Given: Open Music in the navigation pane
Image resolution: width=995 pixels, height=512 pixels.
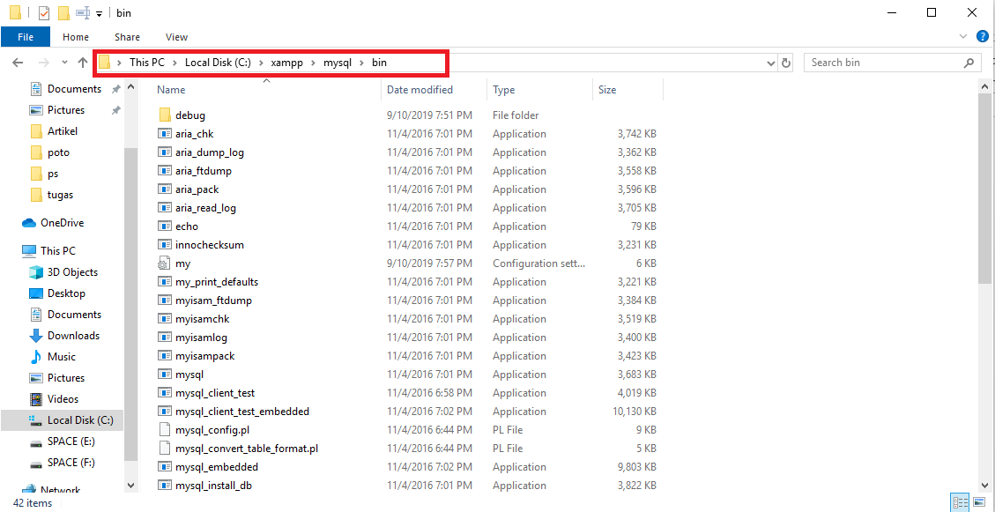Looking at the screenshot, I should (x=62, y=357).
